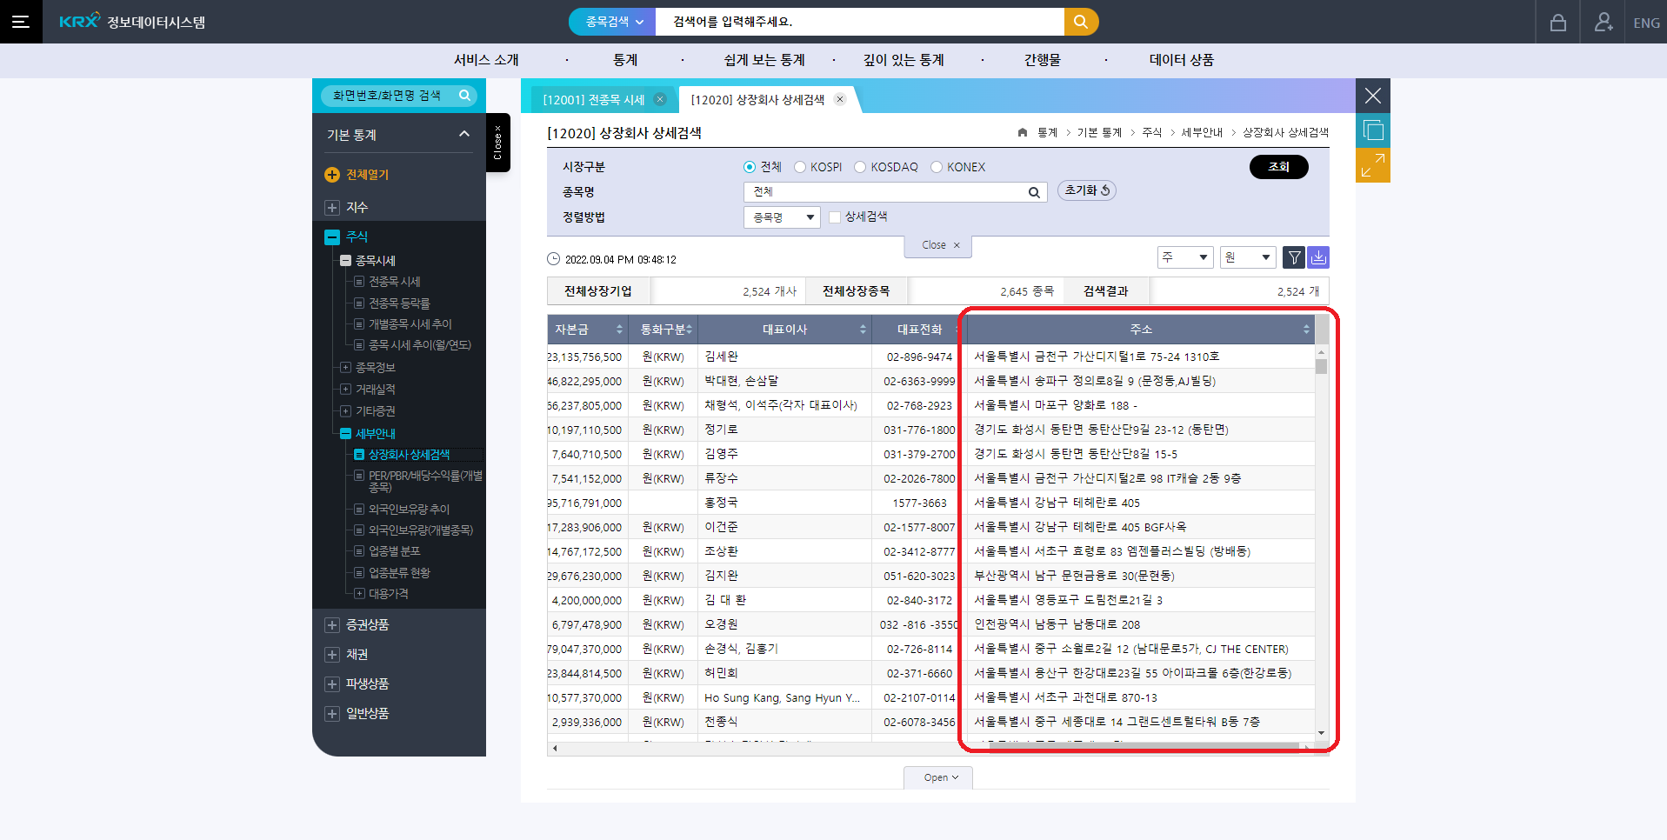
Task: Expand 일반상품 section
Action: [332, 714]
